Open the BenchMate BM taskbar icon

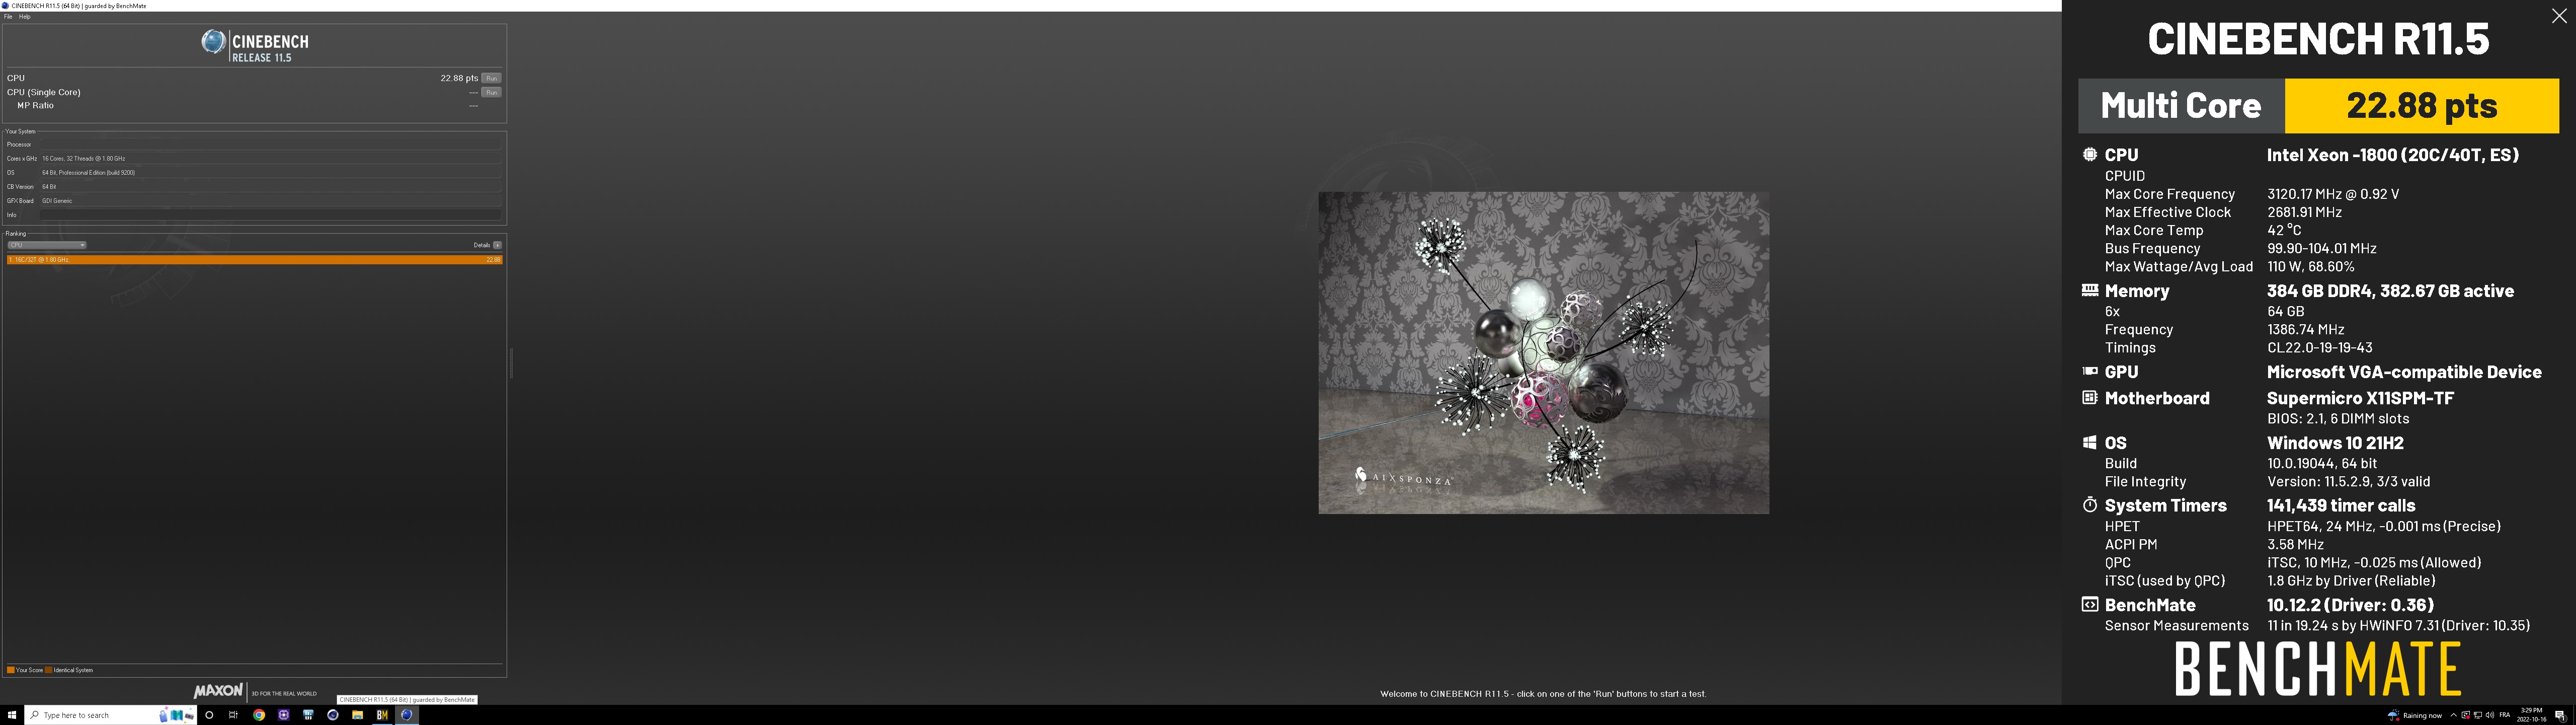(x=382, y=715)
